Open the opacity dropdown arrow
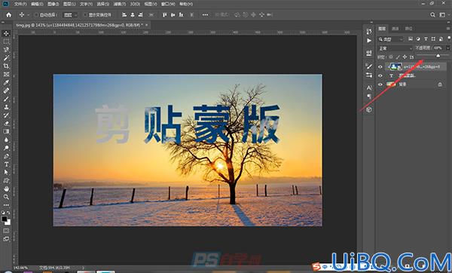The image size is (452, 273). (x=448, y=48)
